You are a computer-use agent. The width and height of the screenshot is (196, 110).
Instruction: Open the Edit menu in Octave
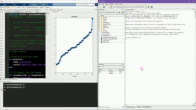coord(103,4)
